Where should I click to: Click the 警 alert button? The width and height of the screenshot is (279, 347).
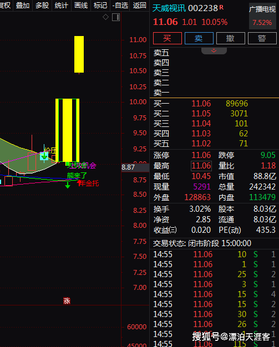pyautogui.click(x=262, y=38)
